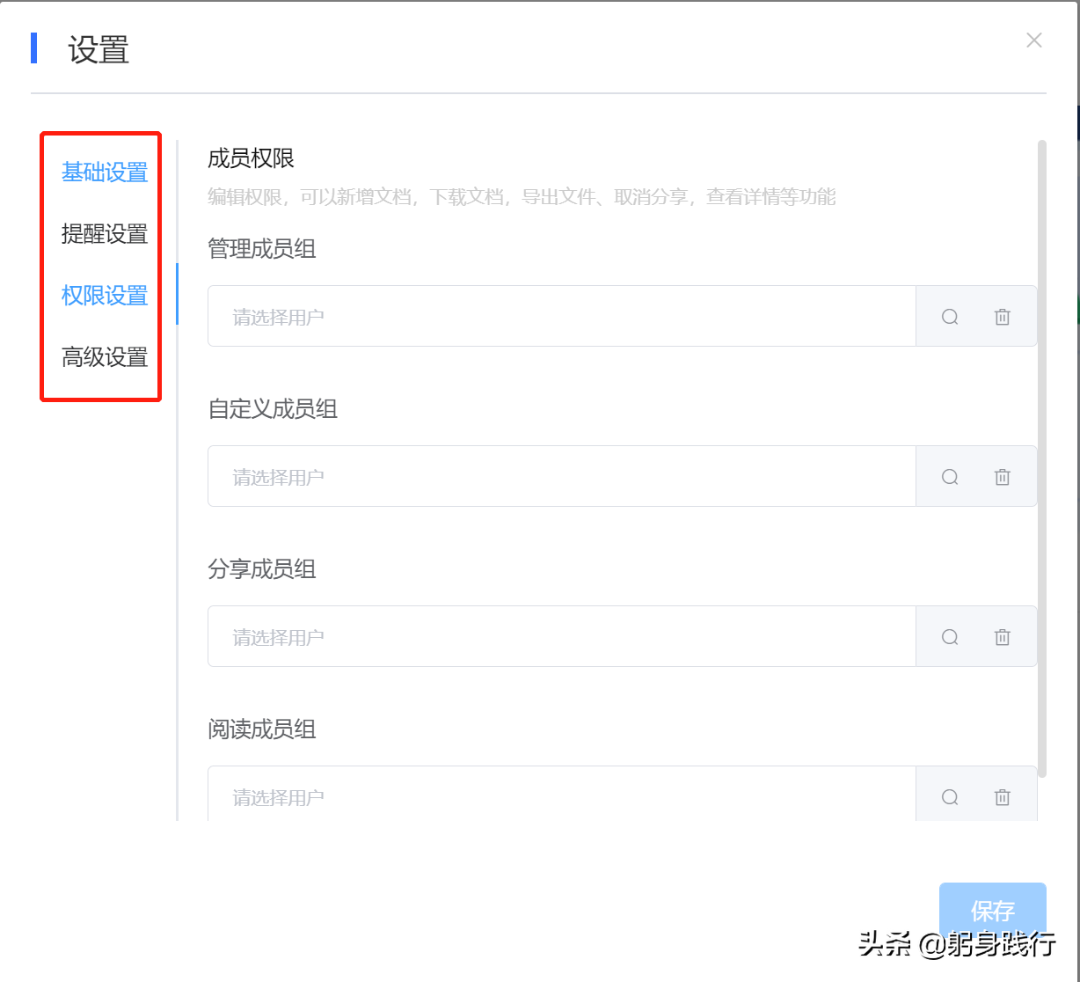
Task: Search users for 阅读成员组
Action: pyautogui.click(x=950, y=797)
